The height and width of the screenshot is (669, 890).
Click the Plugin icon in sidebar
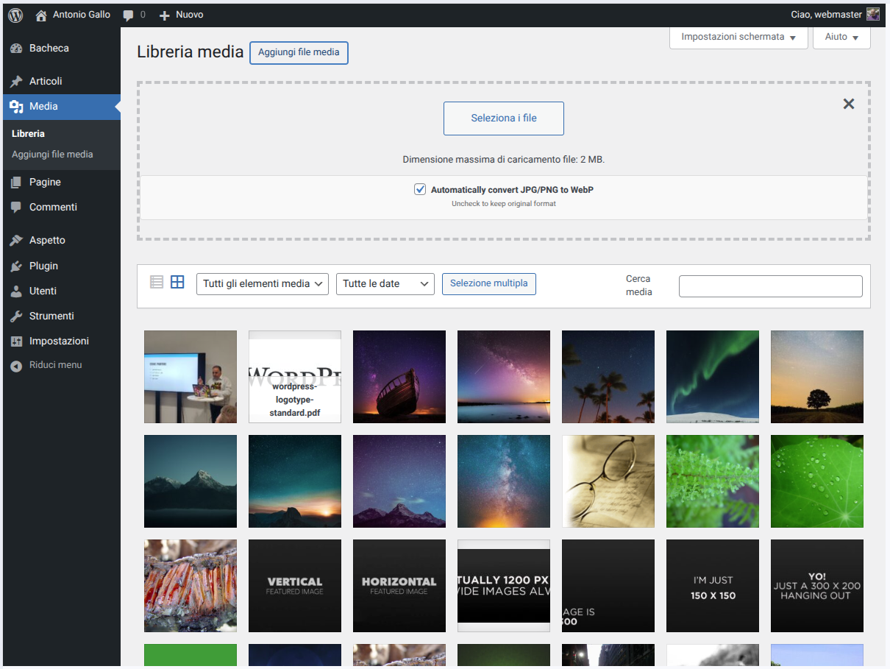click(16, 266)
